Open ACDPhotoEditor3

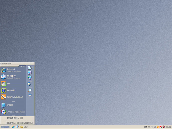(x=13, y=97)
